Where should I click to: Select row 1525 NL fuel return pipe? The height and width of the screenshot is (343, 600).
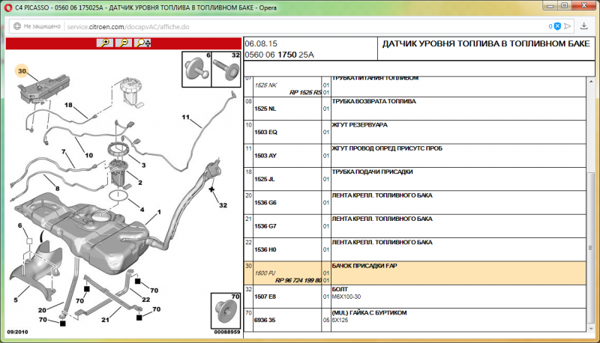(420, 108)
